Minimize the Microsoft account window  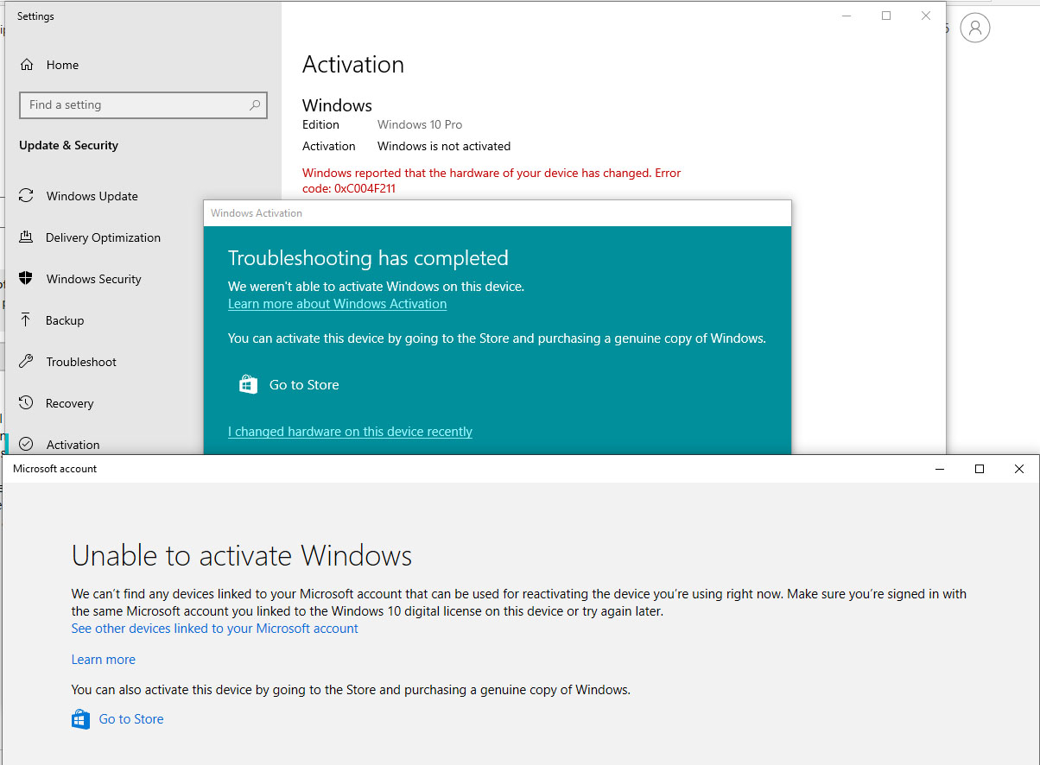pos(940,469)
